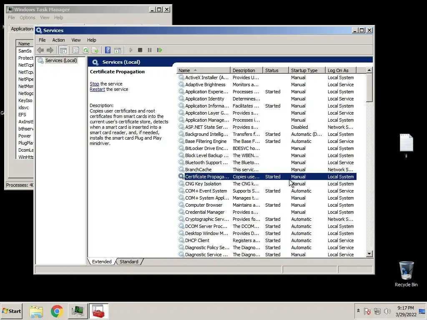Image resolution: width=427 pixels, height=320 pixels.
Task: Select the Credential Manager service
Action: pyautogui.click(x=267, y=212)
